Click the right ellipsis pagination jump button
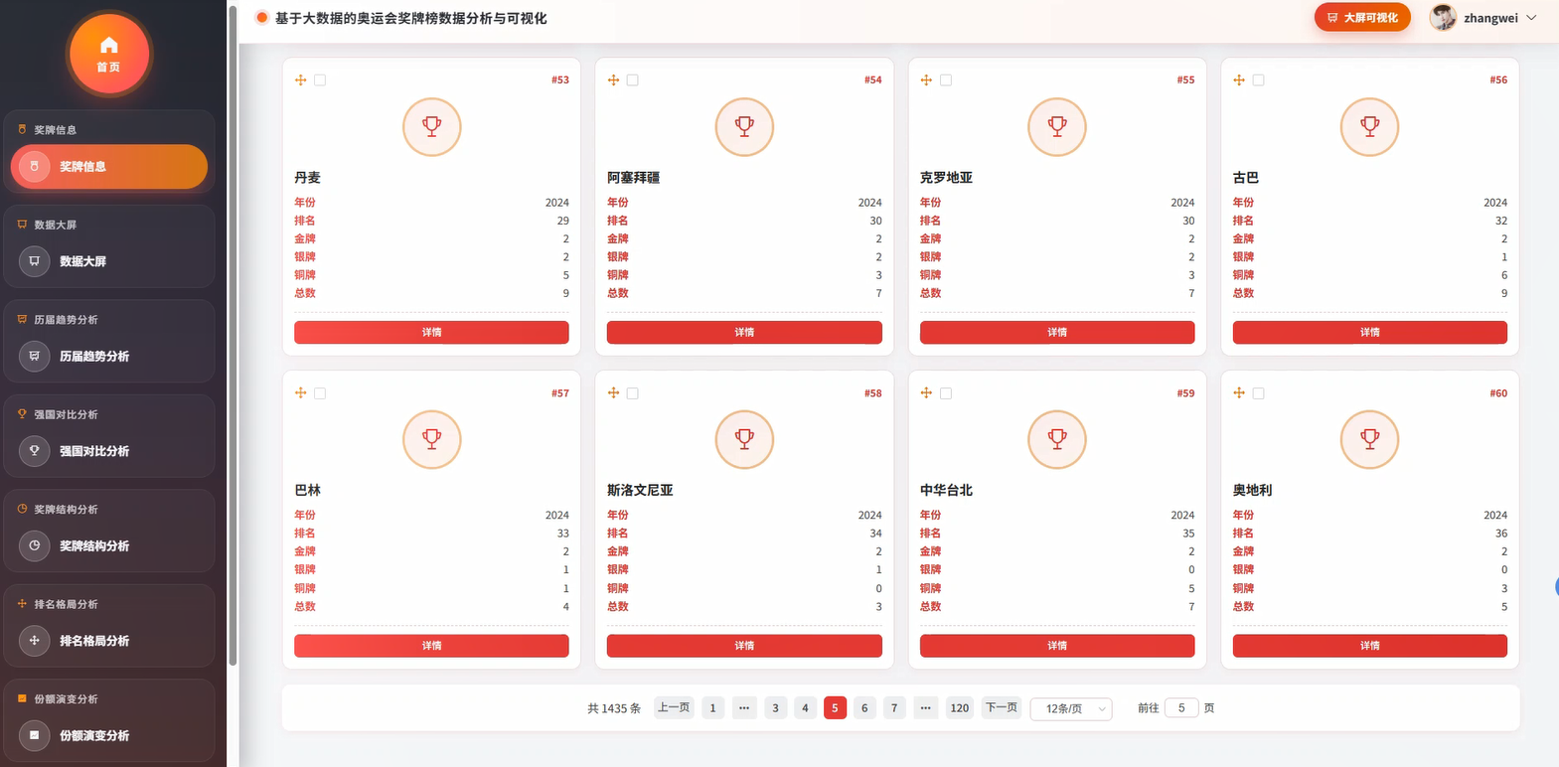This screenshot has width=1559, height=767. (x=925, y=707)
